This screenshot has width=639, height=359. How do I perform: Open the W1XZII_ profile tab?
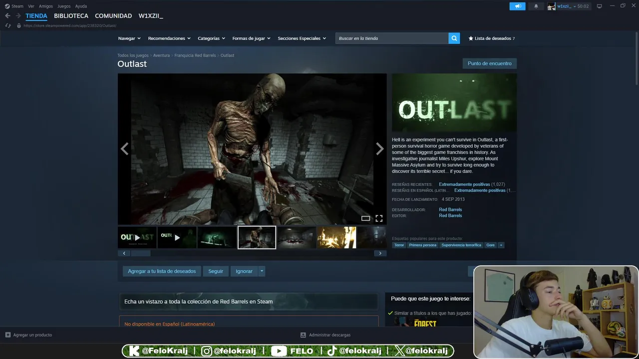(x=151, y=16)
